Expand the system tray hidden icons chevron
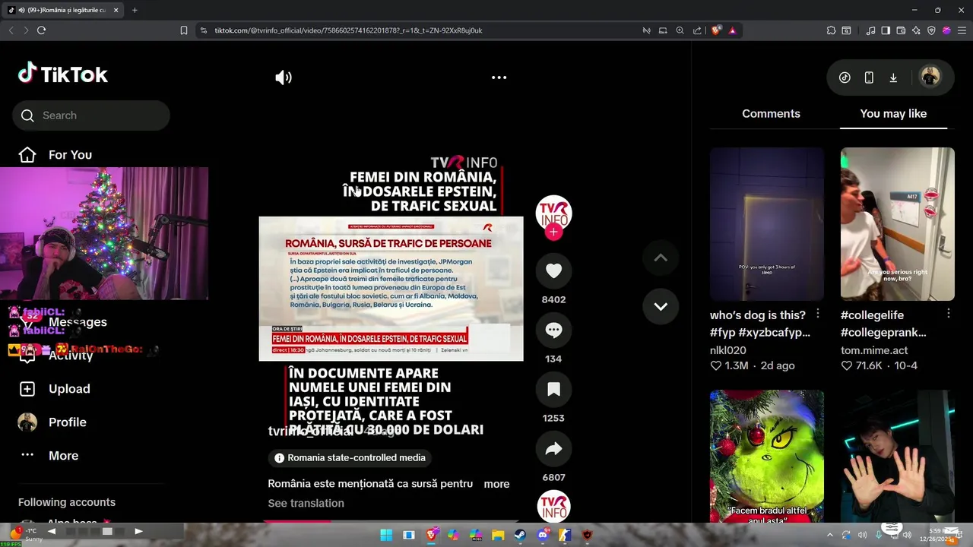The image size is (973, 547). (x=829, y=535)
